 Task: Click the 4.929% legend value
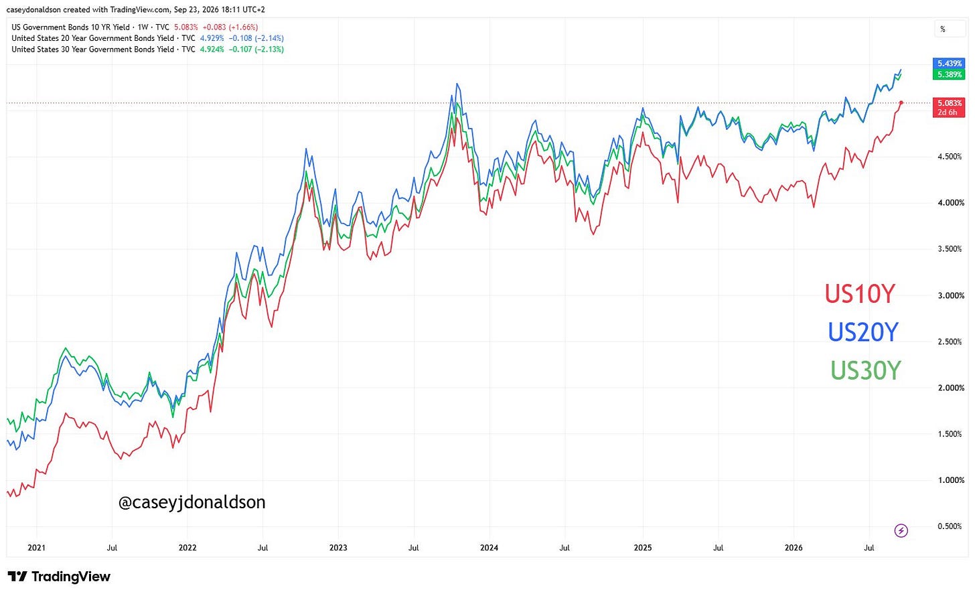click(212, 38)
